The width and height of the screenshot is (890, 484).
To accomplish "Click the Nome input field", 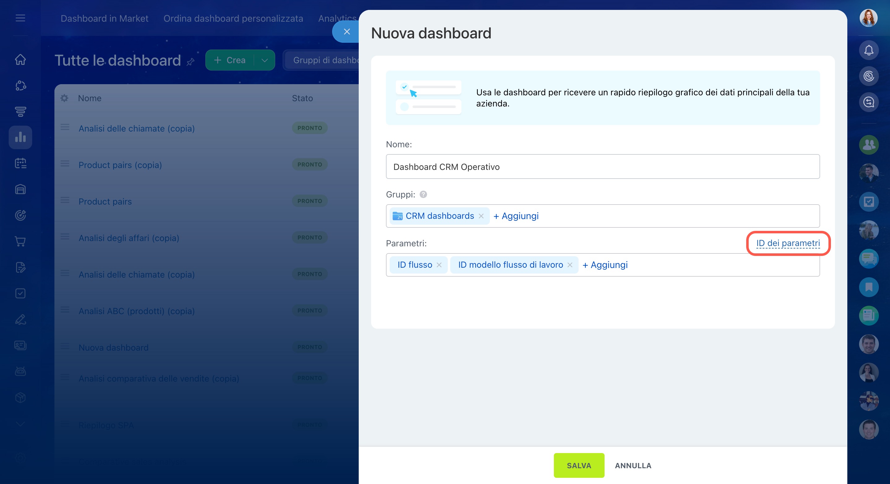I will pos(602,166).
